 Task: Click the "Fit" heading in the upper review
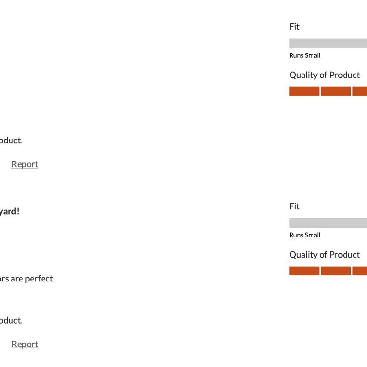[x=294, y=27]
